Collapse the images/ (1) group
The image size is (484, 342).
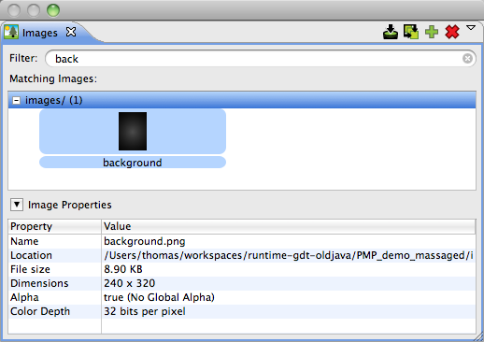click(x=16, y=100)
